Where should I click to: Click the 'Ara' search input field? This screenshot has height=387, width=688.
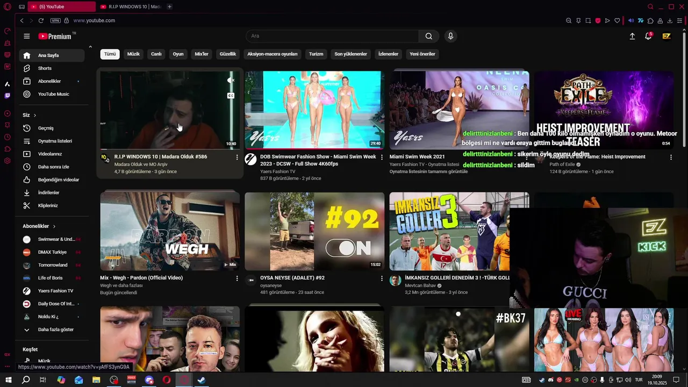(332, 36)
